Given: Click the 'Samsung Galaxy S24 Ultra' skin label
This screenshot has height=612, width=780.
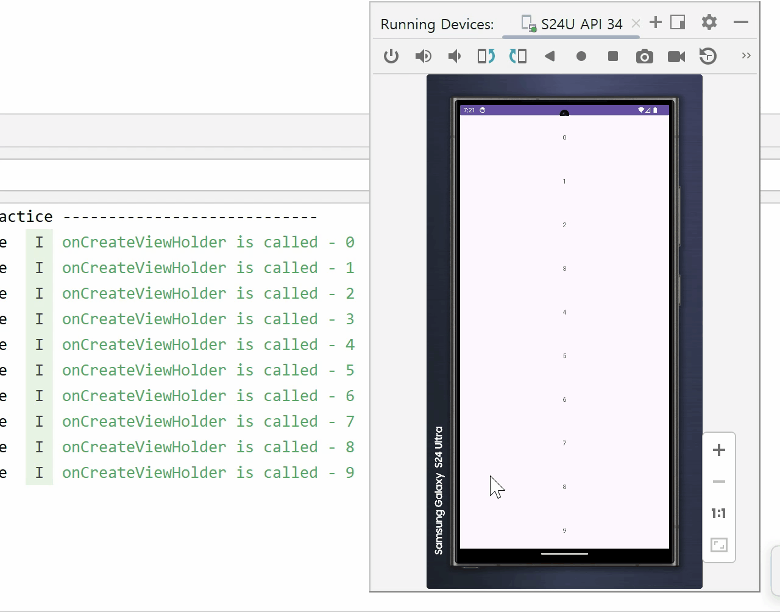Looking at the screenshot, I should [439, 490].
